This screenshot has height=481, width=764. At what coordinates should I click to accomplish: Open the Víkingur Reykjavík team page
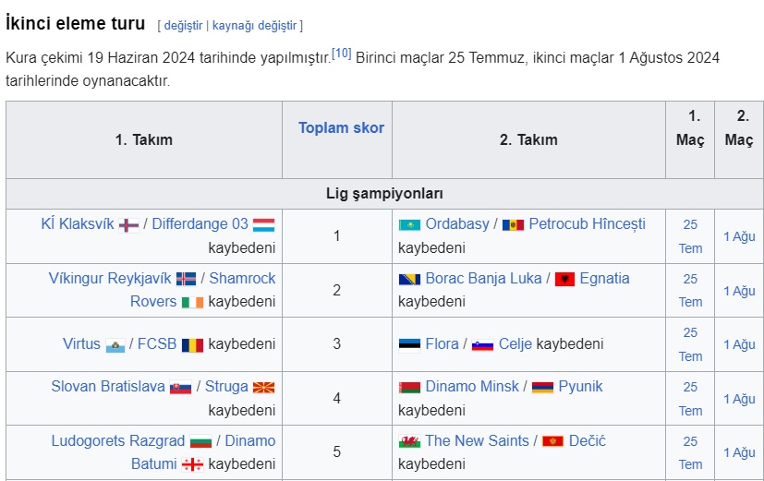pos(110,278)
